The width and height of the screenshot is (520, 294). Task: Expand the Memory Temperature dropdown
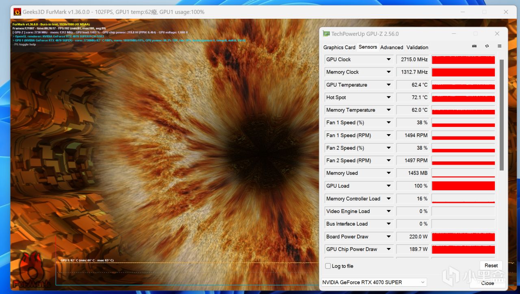[x=388, y=110]
